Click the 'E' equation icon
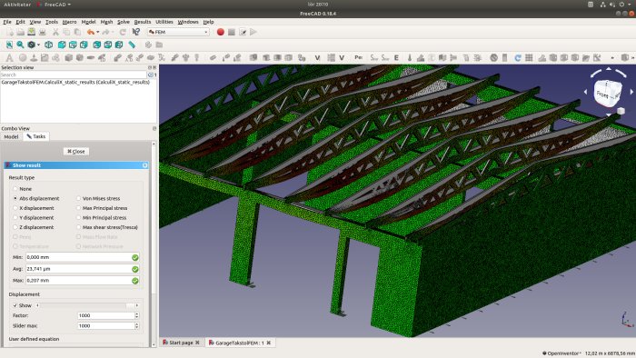This screenshot has width=636, height=358. click(396, 58)
